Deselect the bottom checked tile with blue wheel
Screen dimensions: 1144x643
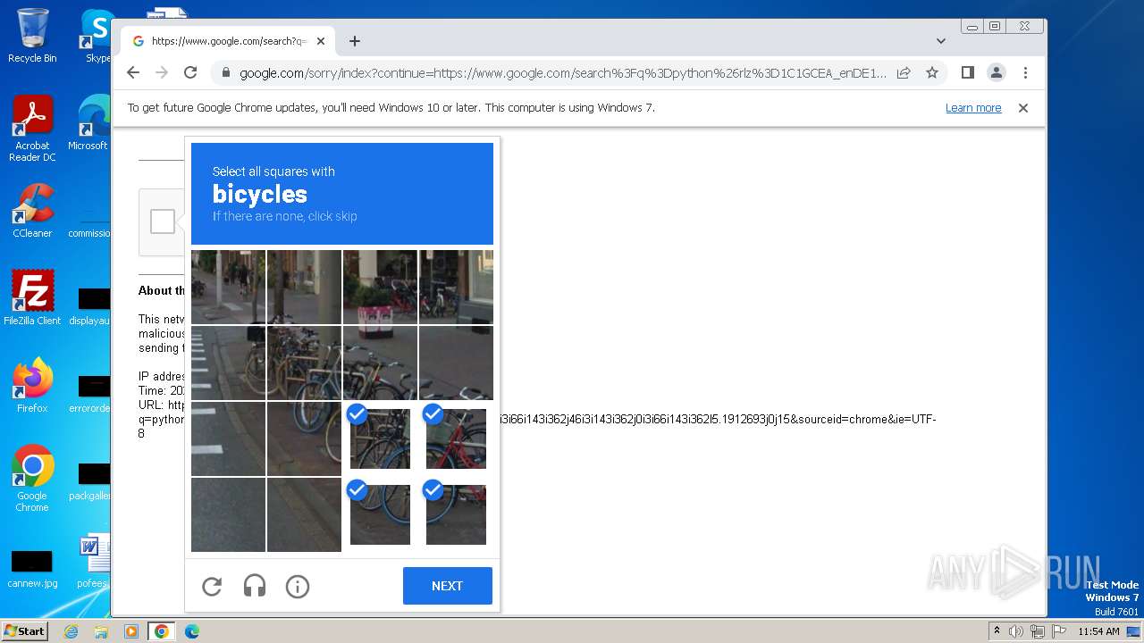(x=380, y=514)
